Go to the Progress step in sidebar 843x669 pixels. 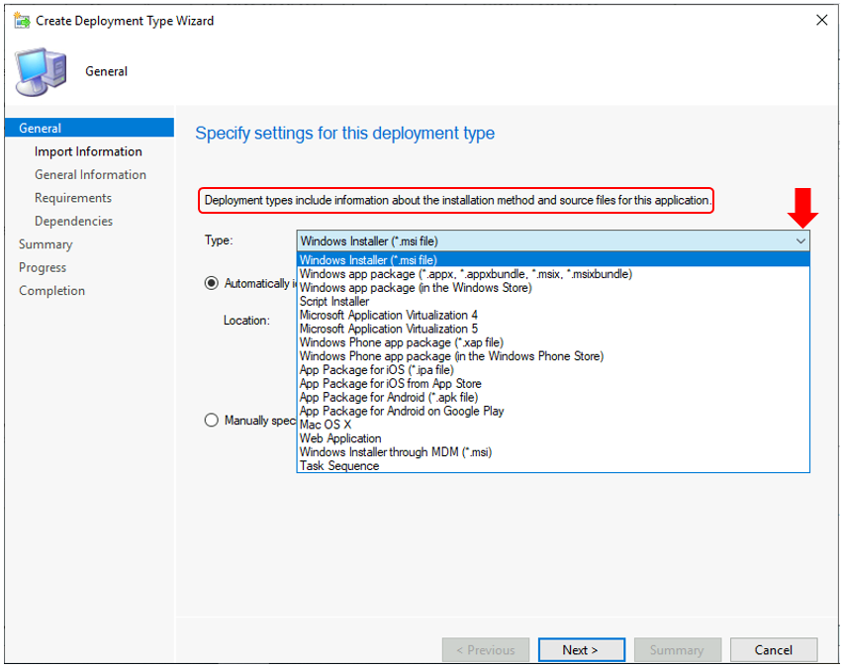coord(43,267)
